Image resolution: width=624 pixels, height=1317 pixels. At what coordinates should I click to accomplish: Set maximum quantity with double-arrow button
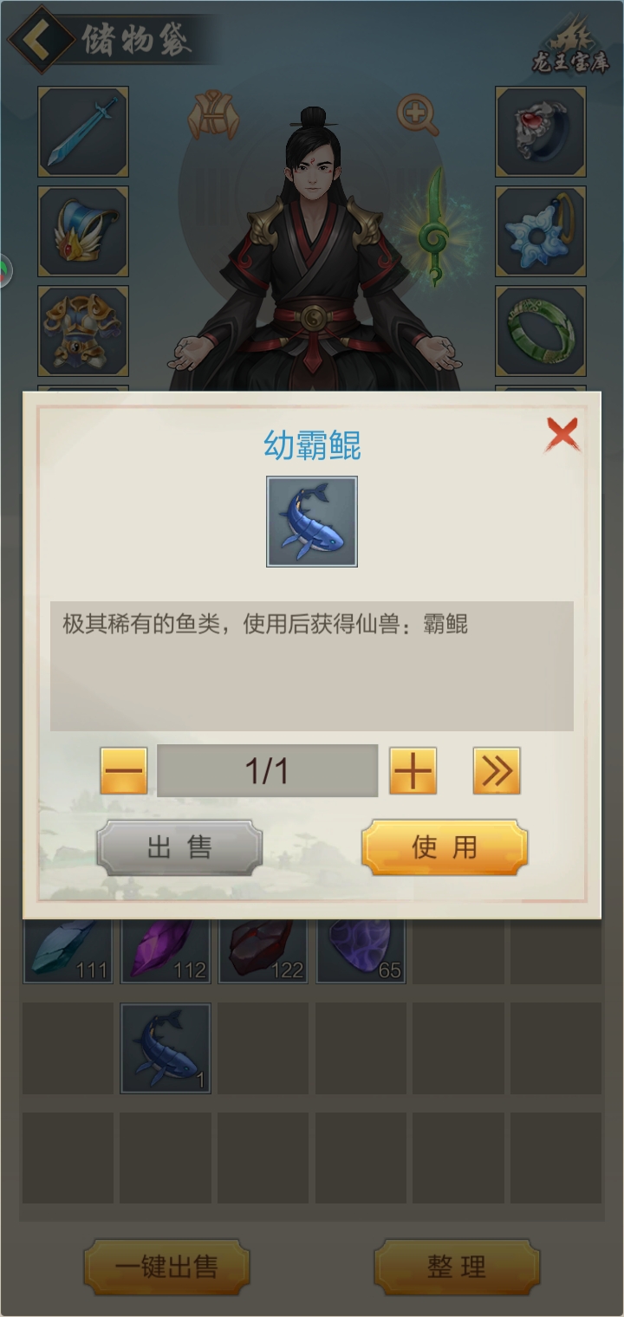point(497,770)
